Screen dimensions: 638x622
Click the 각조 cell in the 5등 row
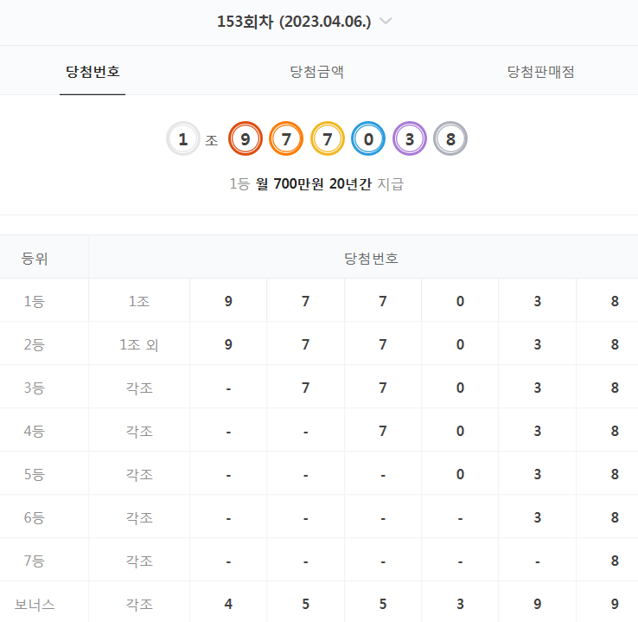click(x=139, y=474)
